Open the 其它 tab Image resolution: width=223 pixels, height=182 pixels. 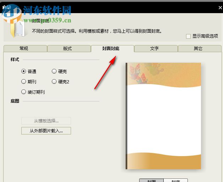(x=200, y=49)
